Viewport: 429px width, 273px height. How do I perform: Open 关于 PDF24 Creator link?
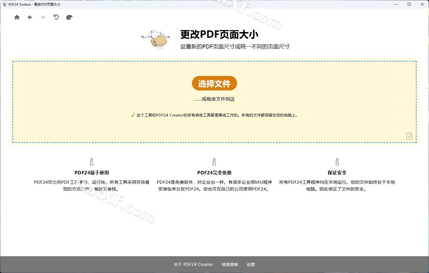pyautogui.click(x=193, y=264)
